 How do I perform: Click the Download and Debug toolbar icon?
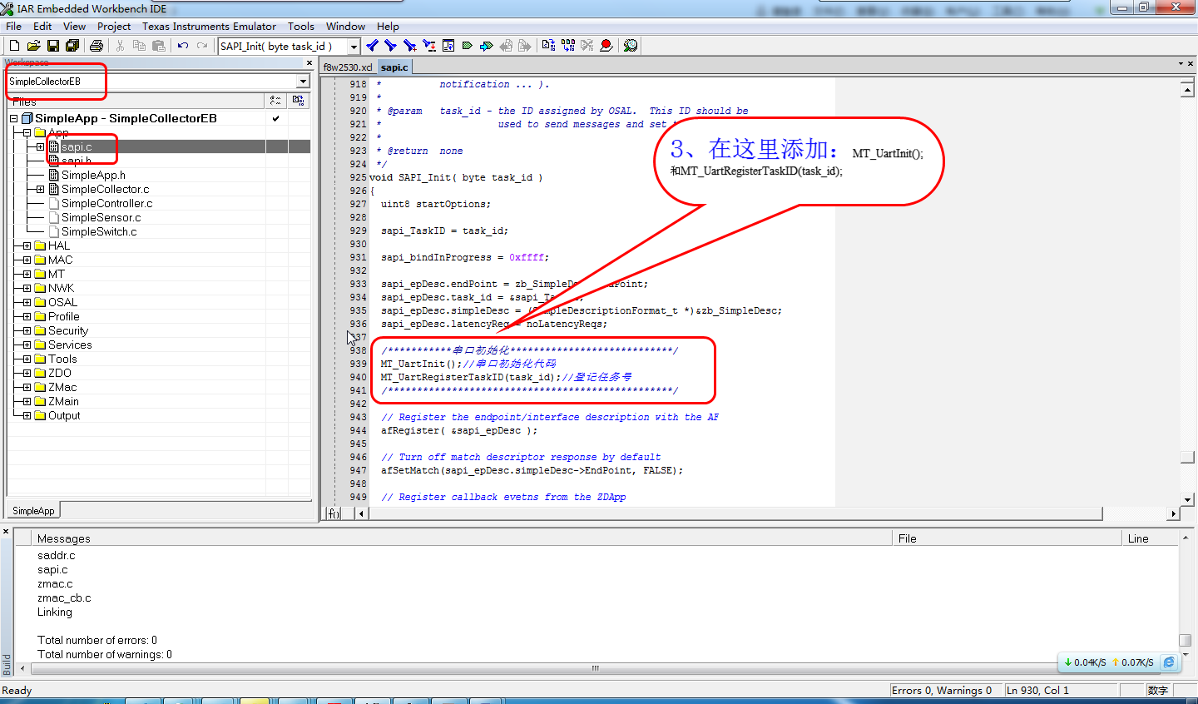click(x=631, y=46)
